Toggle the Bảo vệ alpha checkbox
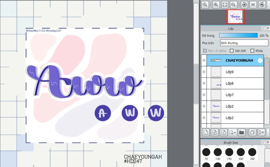Image resolution: width=270 pixels, height=167 pixels. [205, 51]
